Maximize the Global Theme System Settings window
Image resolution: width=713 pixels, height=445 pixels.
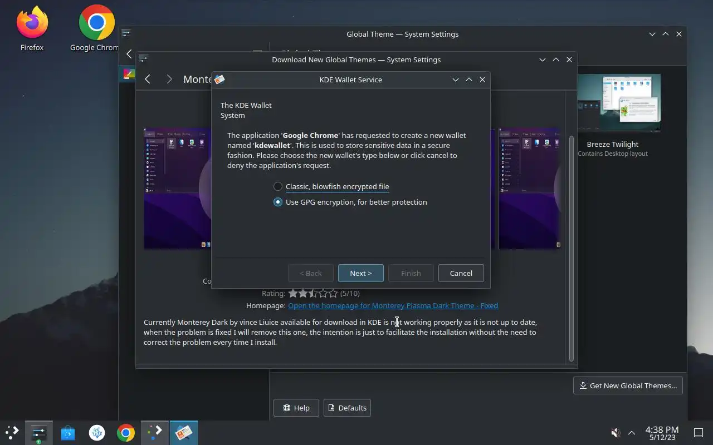[666, 34]
